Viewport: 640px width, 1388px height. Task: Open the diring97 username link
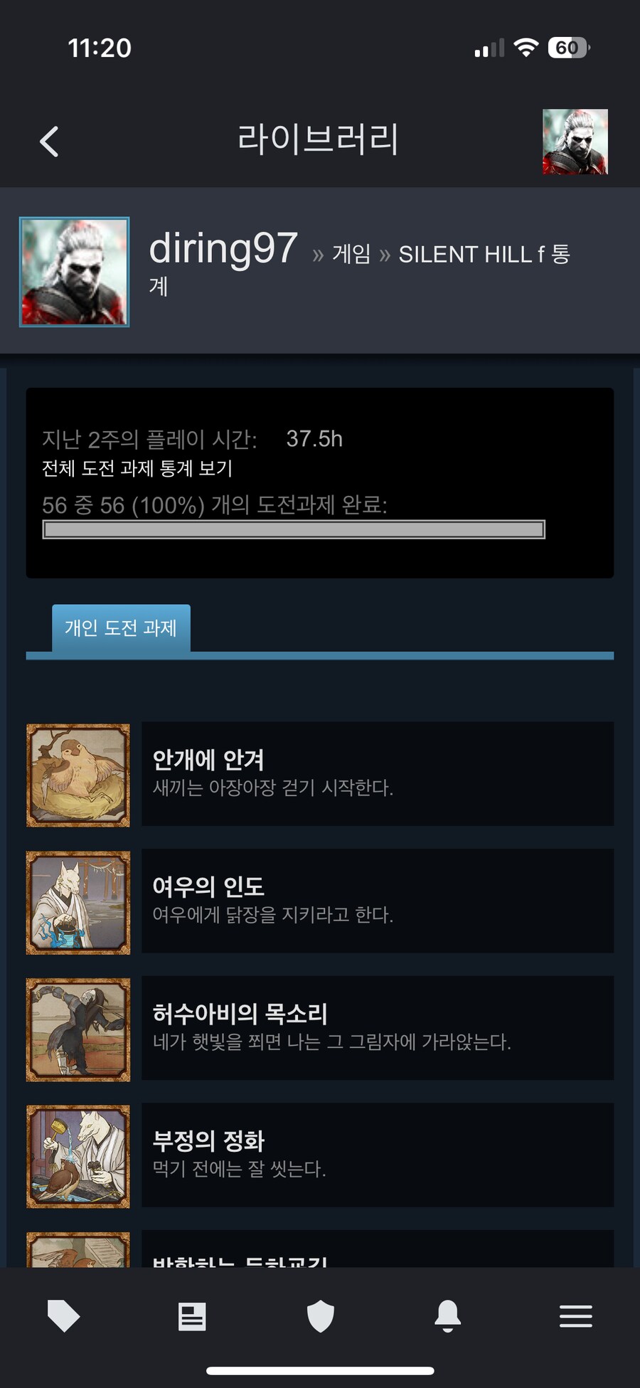(x=223, y=248)
